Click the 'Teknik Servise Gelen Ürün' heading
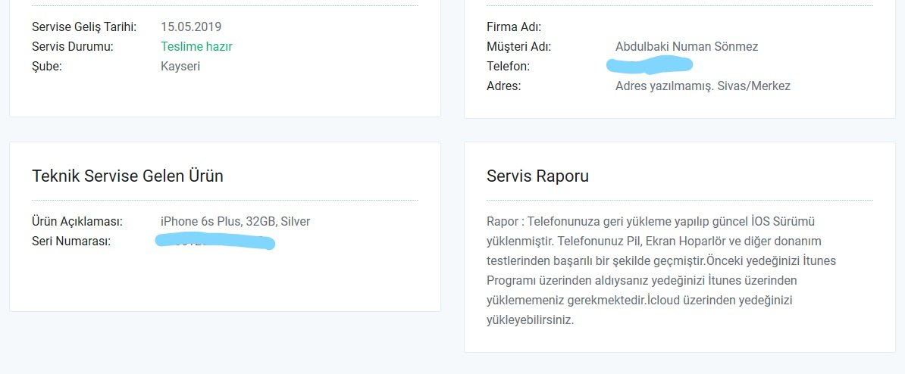Screen dimensions: 905x374 (127, 176)
